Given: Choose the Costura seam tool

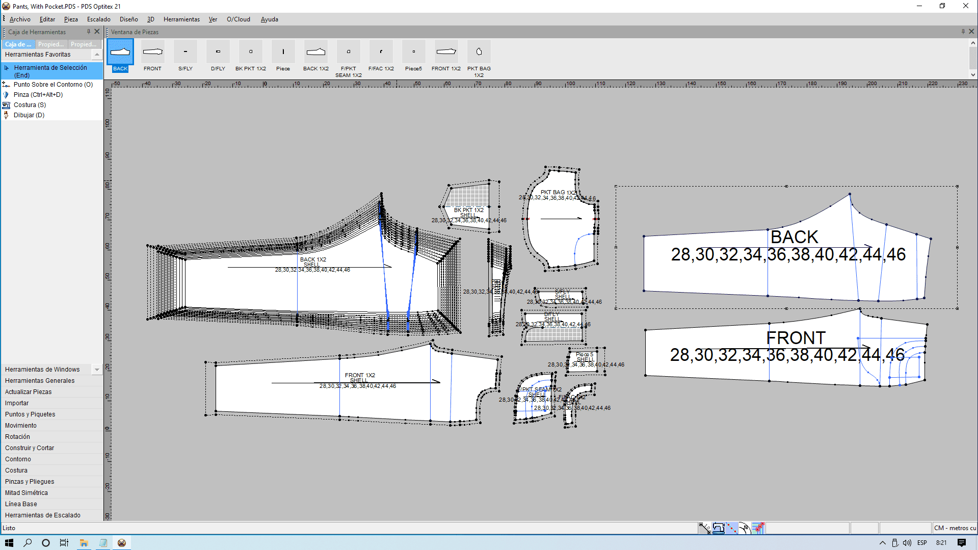Looking at the screenshot, I should point(30,105).
